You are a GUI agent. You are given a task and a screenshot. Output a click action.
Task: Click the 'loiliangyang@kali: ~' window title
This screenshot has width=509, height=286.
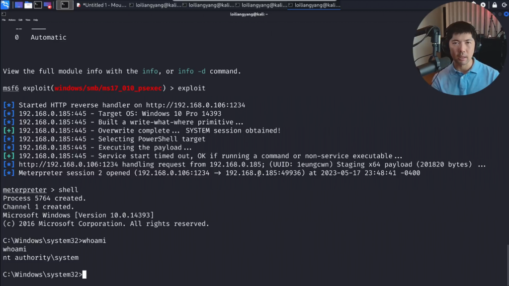pos(249,14)
